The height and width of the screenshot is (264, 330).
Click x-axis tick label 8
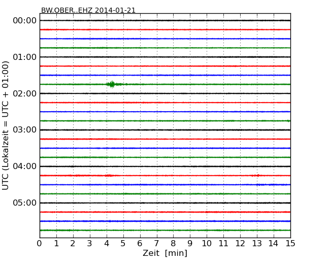pos(173,243)
